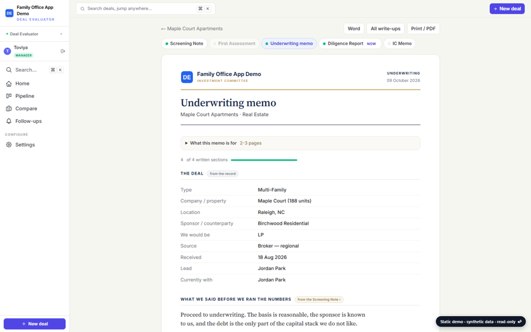Open All write-ups
The image size is (531, 332).
385,29
